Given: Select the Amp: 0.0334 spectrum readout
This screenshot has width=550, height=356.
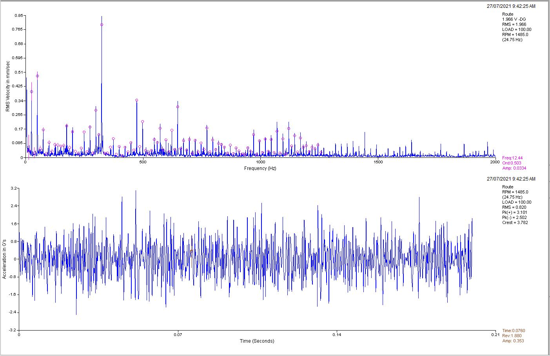Looking at the screenshot, I should point(514,168).
